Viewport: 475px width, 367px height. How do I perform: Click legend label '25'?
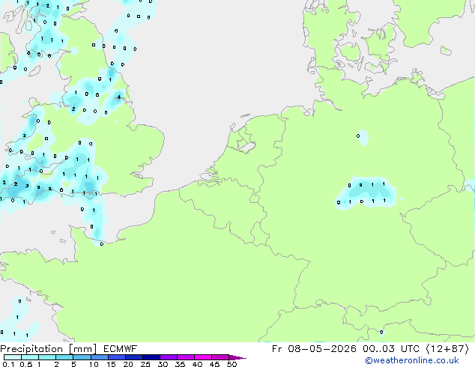(145, 364)
